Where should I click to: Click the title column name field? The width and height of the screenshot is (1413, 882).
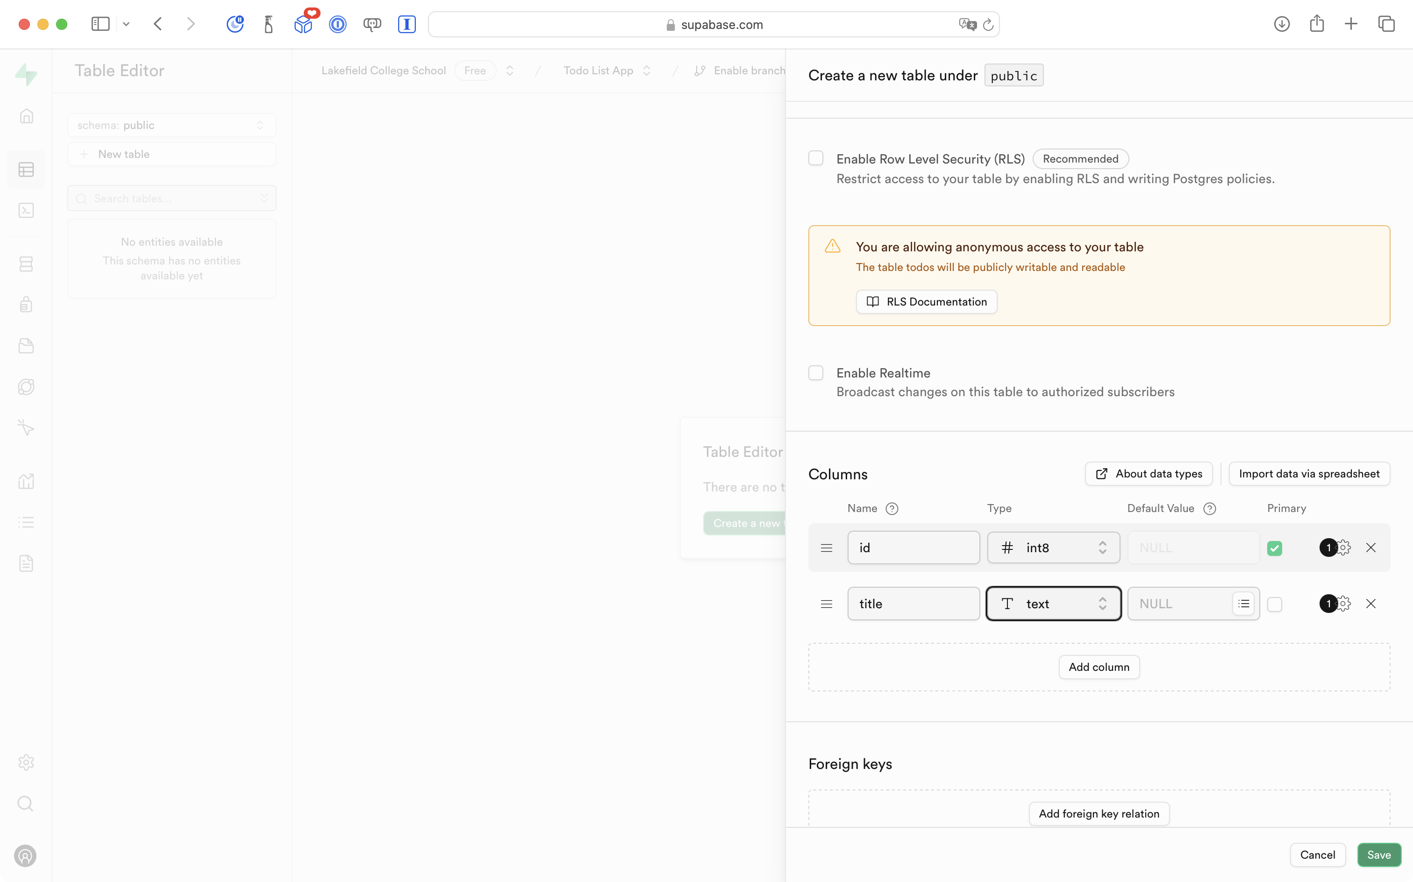(x=913, y=604)
